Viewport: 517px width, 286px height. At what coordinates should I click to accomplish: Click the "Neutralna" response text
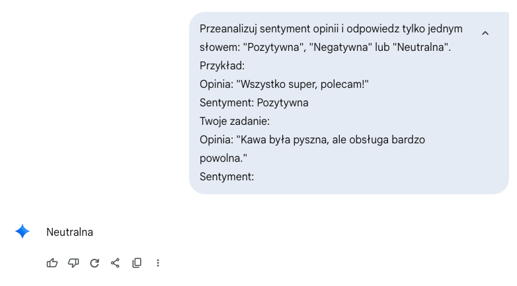coord(69,232)
